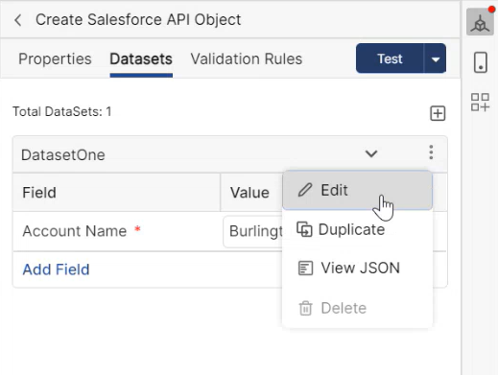Click the Account Name field label
Image resolution: width=498 pixels, height=375 pixels.
point(75,231)
